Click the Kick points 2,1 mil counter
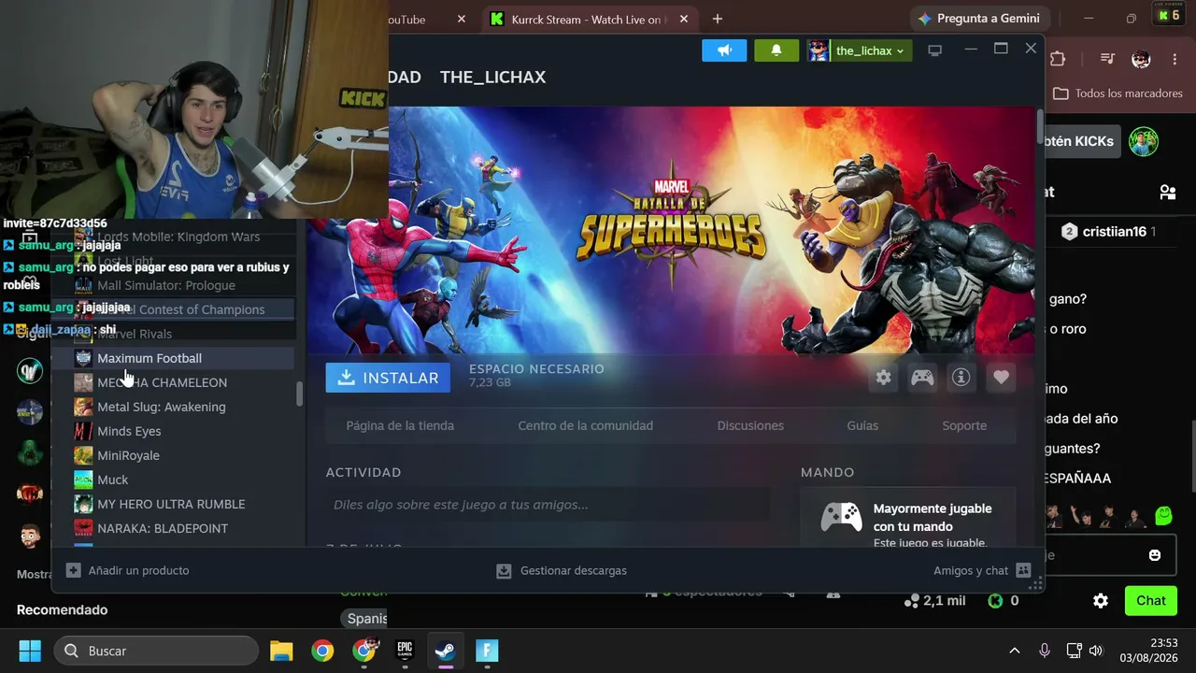1196x673 pixels. [x=934, y=601]
